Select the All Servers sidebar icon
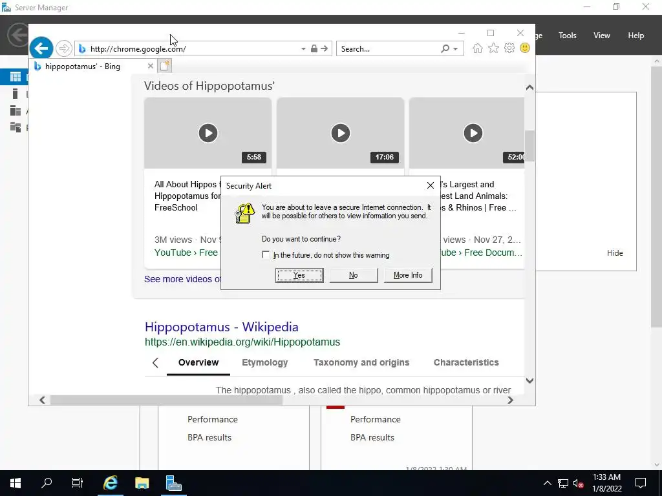Viewport: 662px width, 496px height. 16,110
